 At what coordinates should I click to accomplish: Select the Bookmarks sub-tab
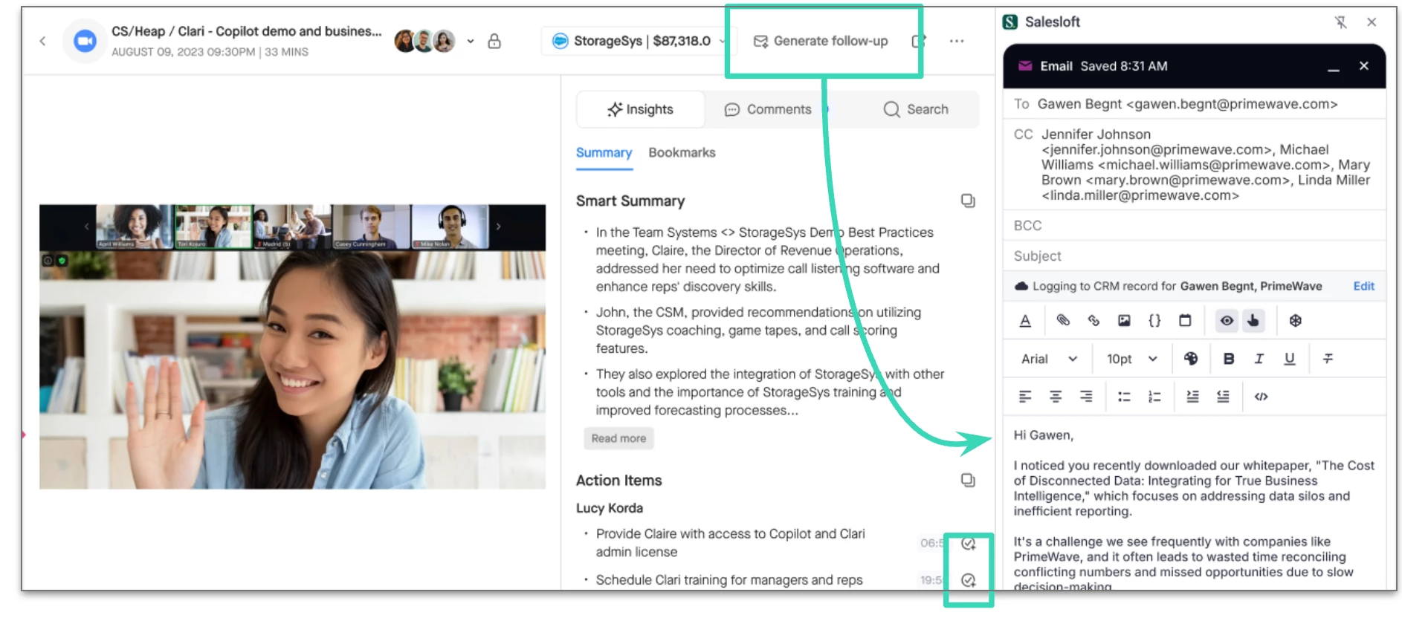coord(682,152)
